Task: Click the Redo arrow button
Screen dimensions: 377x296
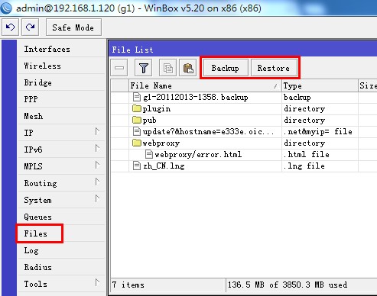Action: [x=30, y=27]
